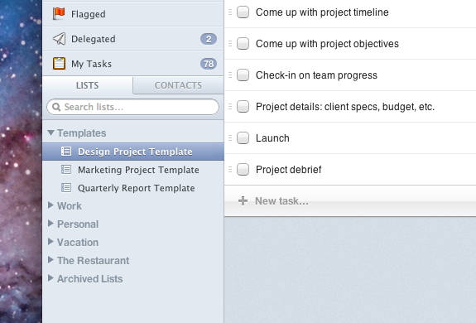
Task: Tick the Check-in on team progress checkbox
Action: (243, 75)
